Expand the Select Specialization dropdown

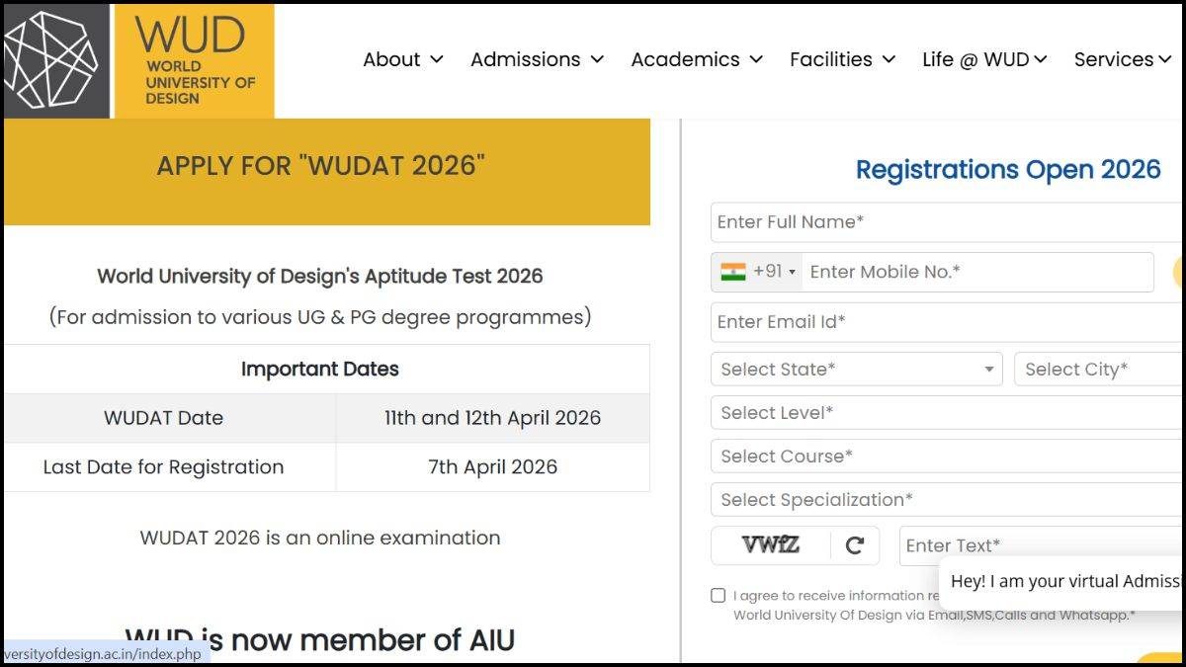(889, 499)
